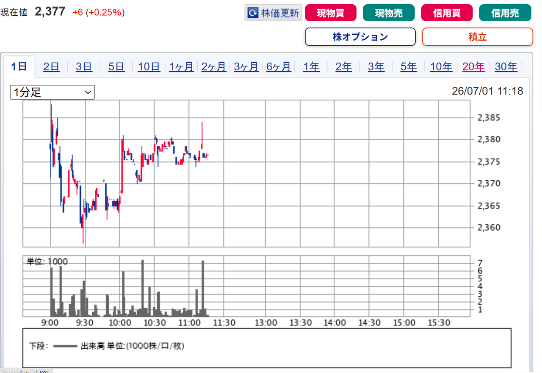Select the 信用売 button

505,13
